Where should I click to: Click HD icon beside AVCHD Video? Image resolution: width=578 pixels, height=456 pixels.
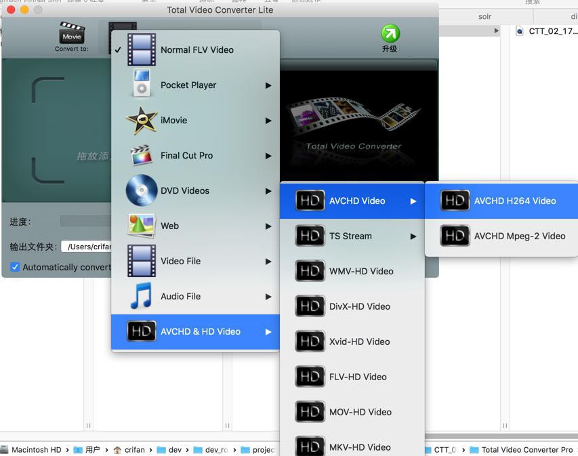310,201
